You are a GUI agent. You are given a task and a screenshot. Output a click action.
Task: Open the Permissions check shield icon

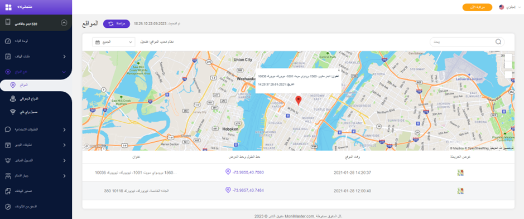8,207
